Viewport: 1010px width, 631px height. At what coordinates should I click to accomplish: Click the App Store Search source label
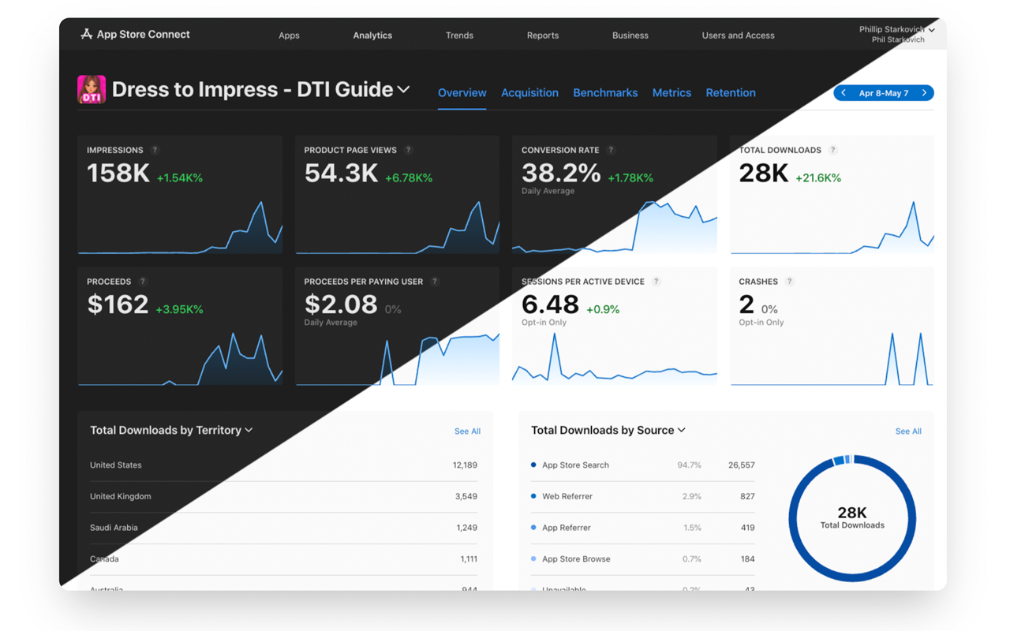[x=575, y=465]
